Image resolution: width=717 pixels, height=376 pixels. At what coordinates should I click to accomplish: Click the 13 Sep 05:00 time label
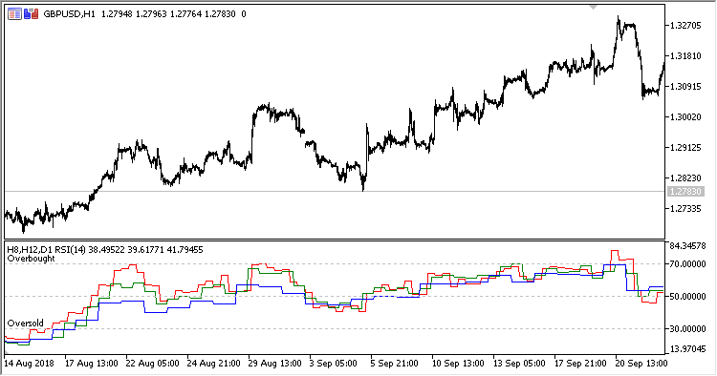[x=519, y=364]
